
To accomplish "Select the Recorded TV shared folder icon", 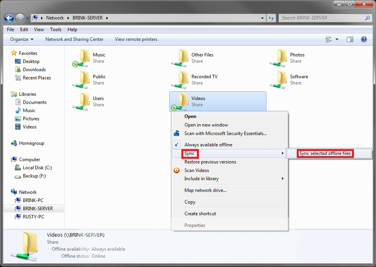I will 180,79.
